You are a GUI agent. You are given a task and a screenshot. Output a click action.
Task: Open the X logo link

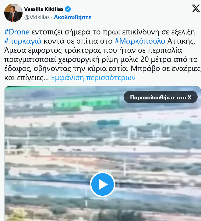click(196, 9)
